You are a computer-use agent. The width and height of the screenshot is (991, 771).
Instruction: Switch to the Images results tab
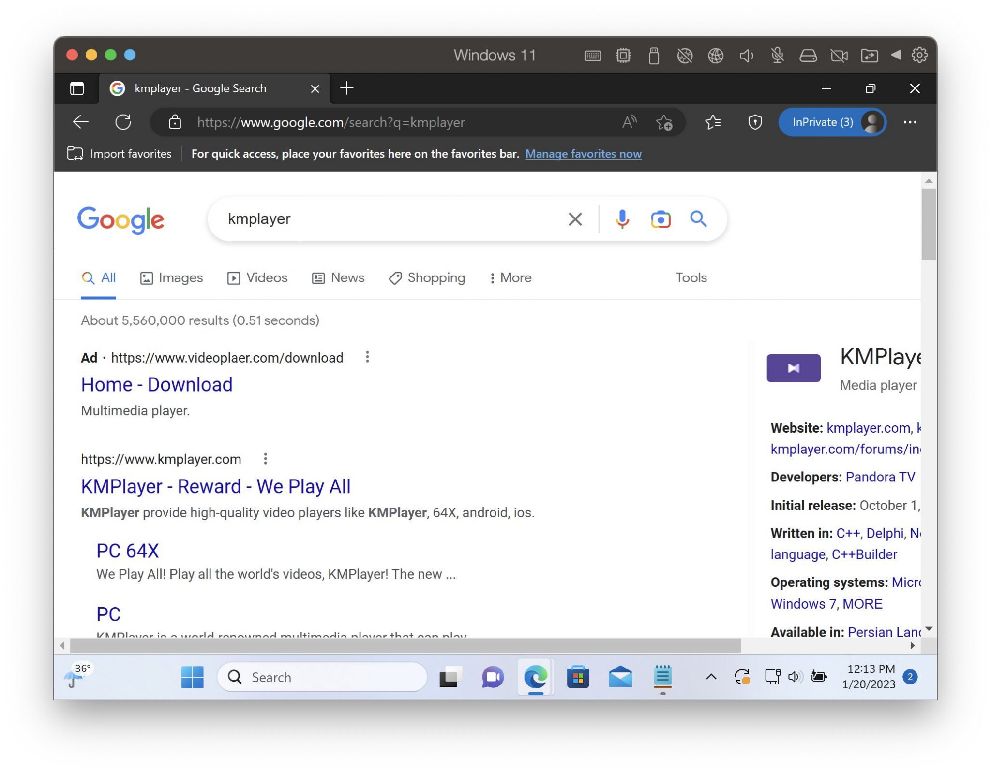click(171, 277)
